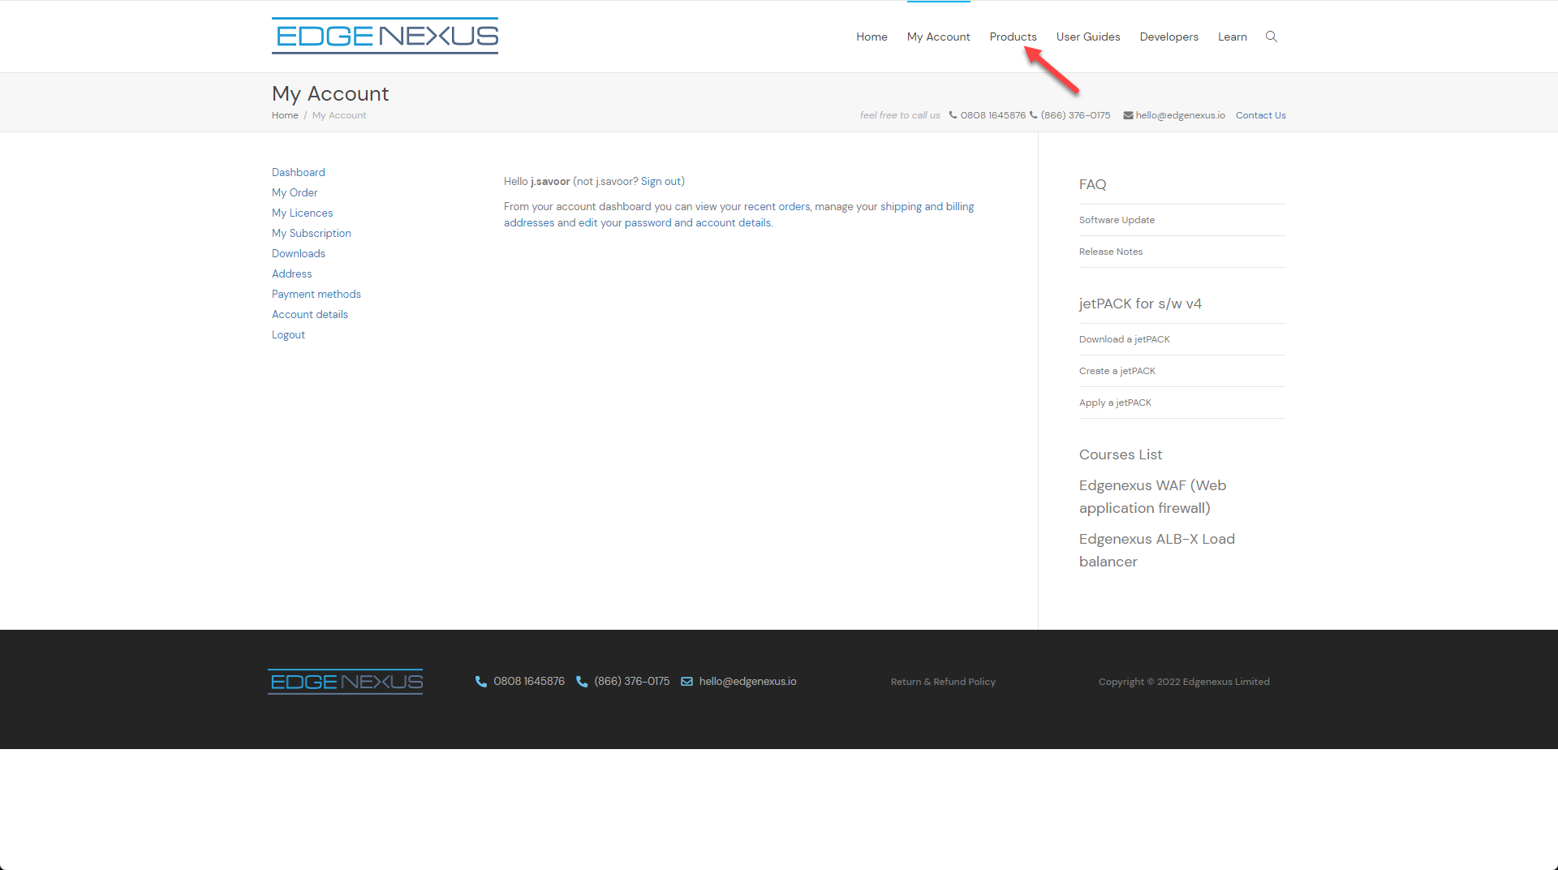Screen dimensions: 1558x870
Task: Open the Software Update FAQ entry
Action: (x=1117, y=220)
